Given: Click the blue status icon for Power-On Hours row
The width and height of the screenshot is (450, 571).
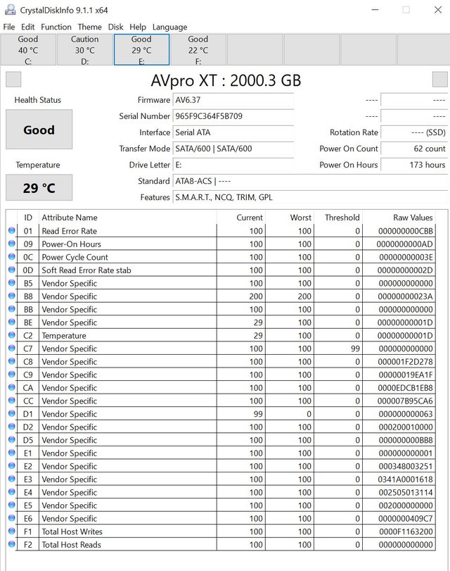Looking at the screenshot, I should click(12, 244).
